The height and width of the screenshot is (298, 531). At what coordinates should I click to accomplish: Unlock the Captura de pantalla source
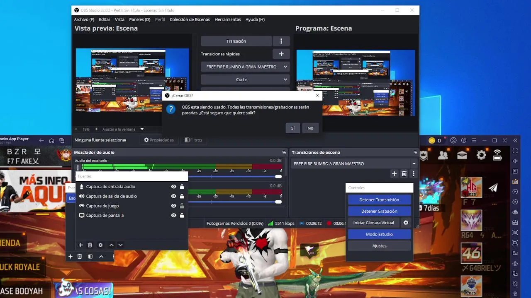point(182,215)
